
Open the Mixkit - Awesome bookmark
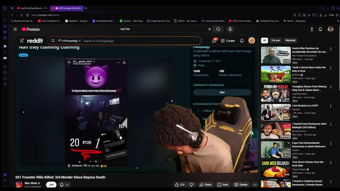click(x=295, y=21)
